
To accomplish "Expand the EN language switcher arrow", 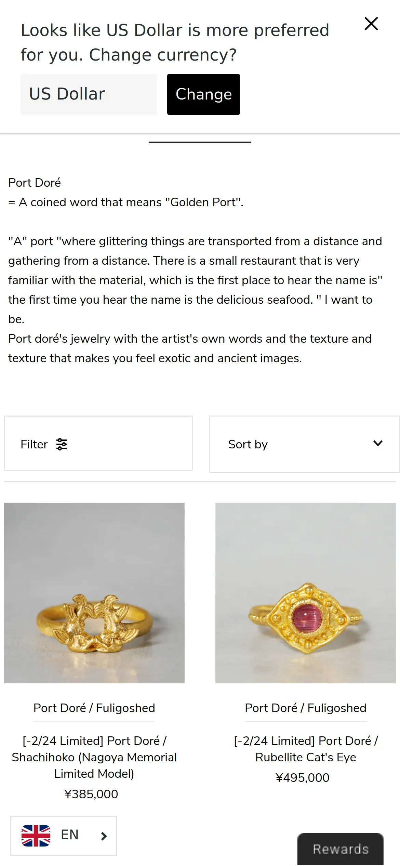I will click(104, 836).
